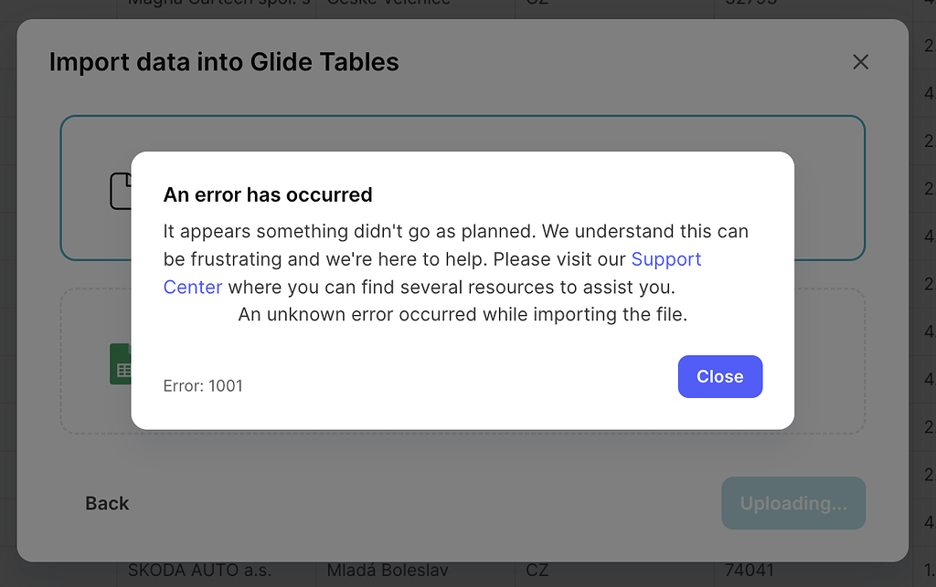
Task: Click the Back button
Action: pyautogui.click(x=107, y=503)
